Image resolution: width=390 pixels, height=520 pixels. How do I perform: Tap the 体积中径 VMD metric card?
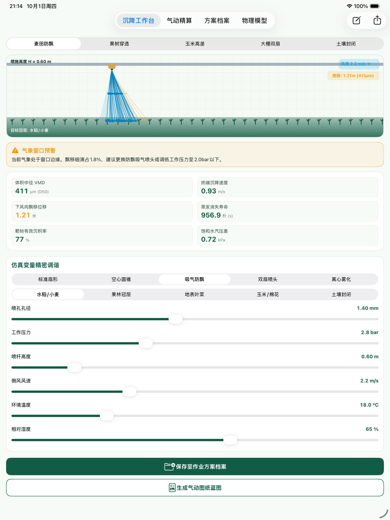pos(102,187)
